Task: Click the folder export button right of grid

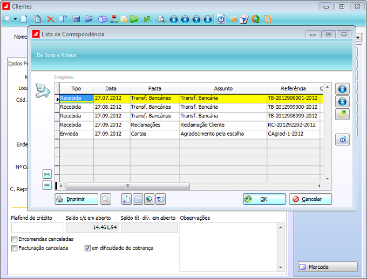Action: (342, 114)
